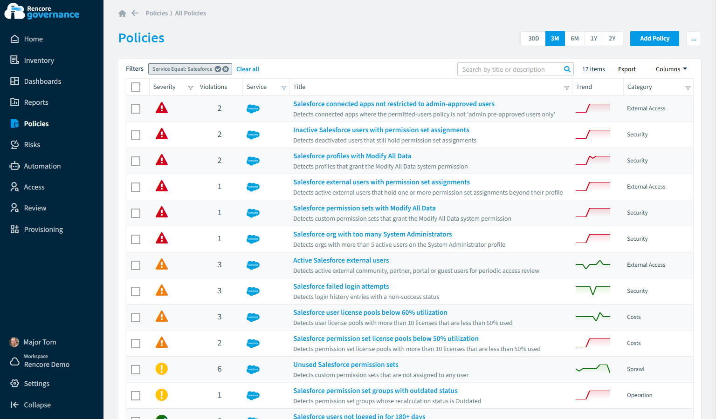
Task: Select the 30D time range
Action: (534, 39)
